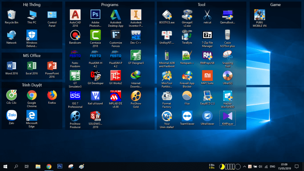
Task: Open the Action Center notifications
Action: point(298,166)
